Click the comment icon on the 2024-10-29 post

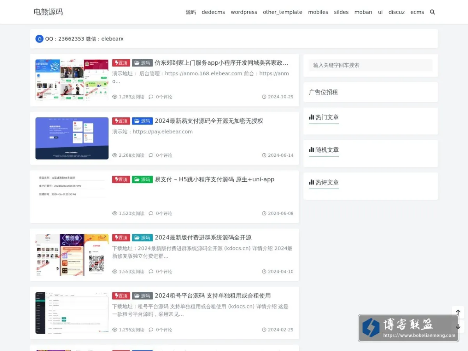point(151,97)
